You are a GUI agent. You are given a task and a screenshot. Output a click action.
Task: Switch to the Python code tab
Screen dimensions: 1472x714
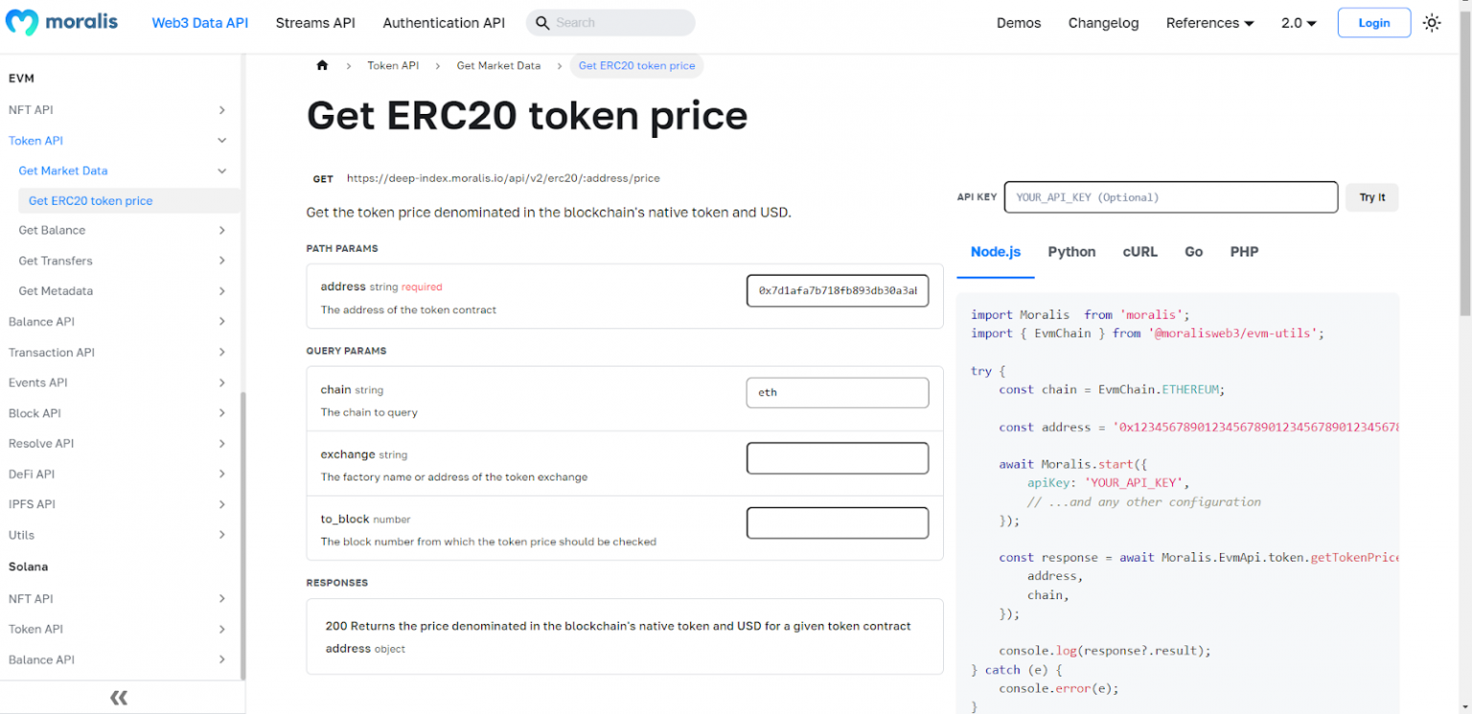click(1070, 252)
